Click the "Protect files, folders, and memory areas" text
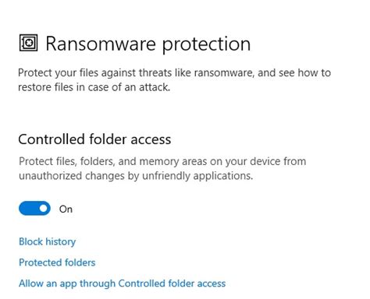The width and height of the screenshot is (370, 299). tap(162, 168)
